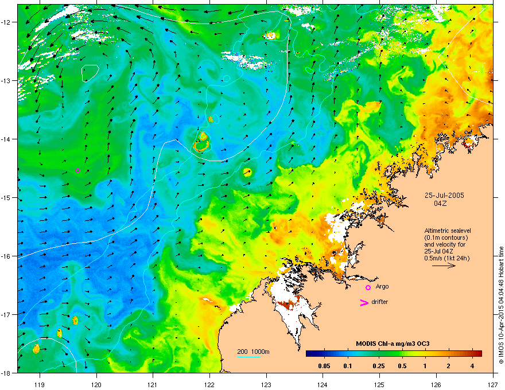Click the MODIS chlorophyll color scale bar
505x390 pixels.
point(394,353)
